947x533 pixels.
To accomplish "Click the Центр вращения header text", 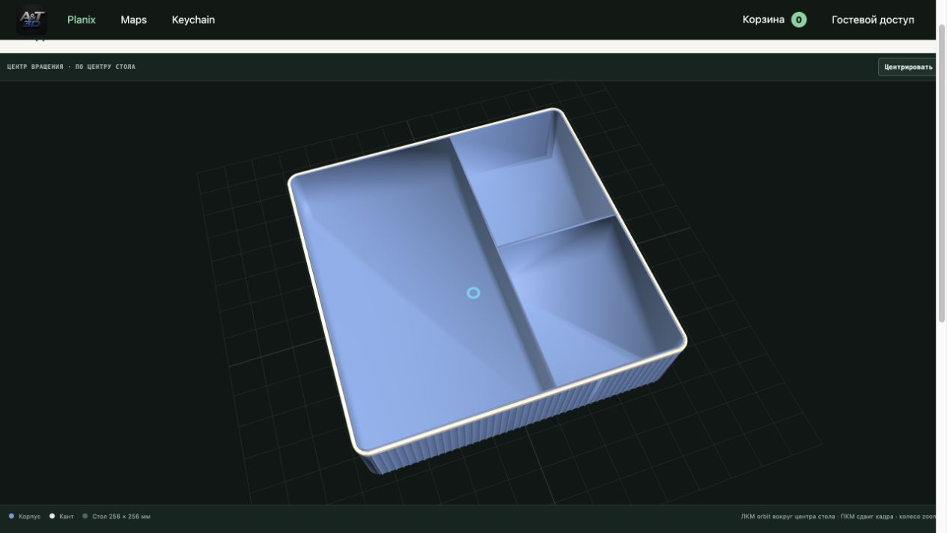I will tap(71, 67).
